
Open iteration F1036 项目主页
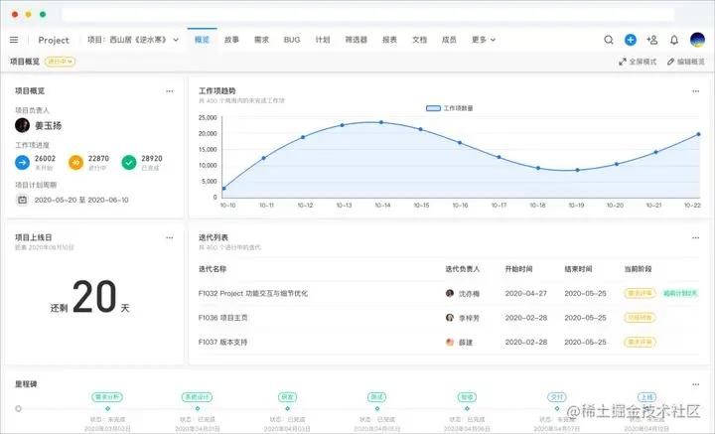click(x=223, y=318)
